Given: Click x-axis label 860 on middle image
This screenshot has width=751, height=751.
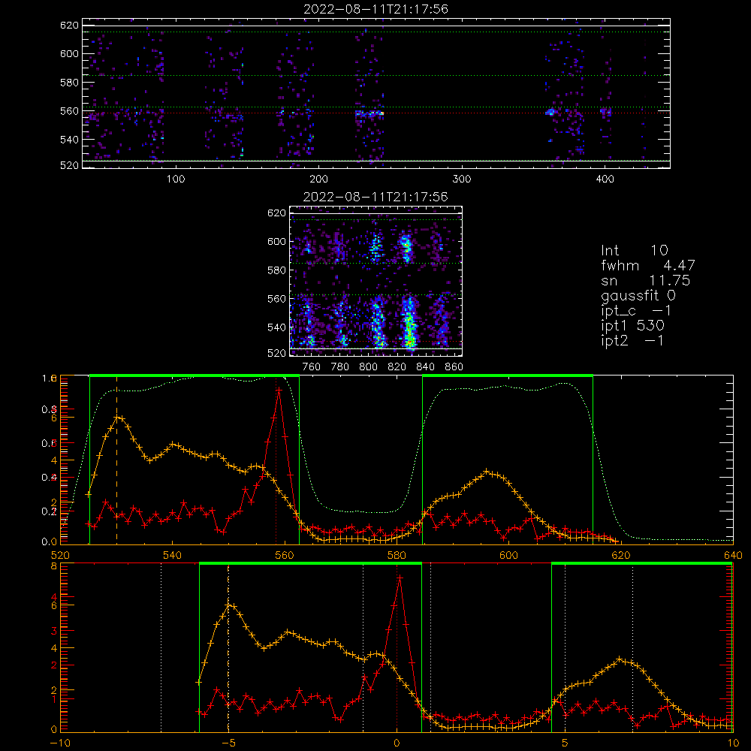Looking at the screenshot, I should tap(454, 367).
